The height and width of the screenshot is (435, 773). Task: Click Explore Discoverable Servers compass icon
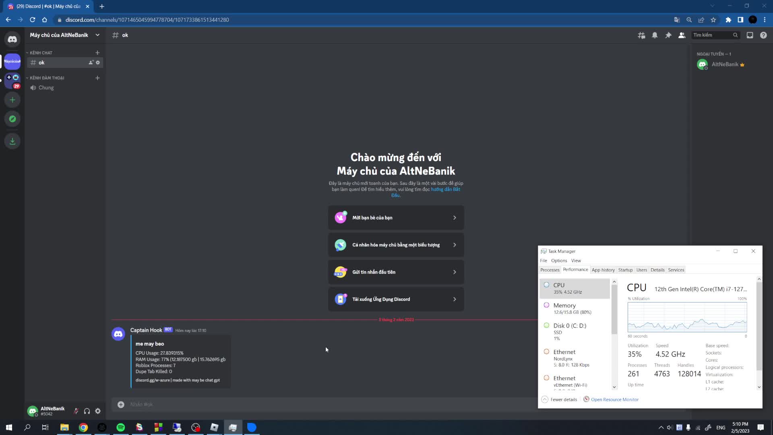[12, 119]
